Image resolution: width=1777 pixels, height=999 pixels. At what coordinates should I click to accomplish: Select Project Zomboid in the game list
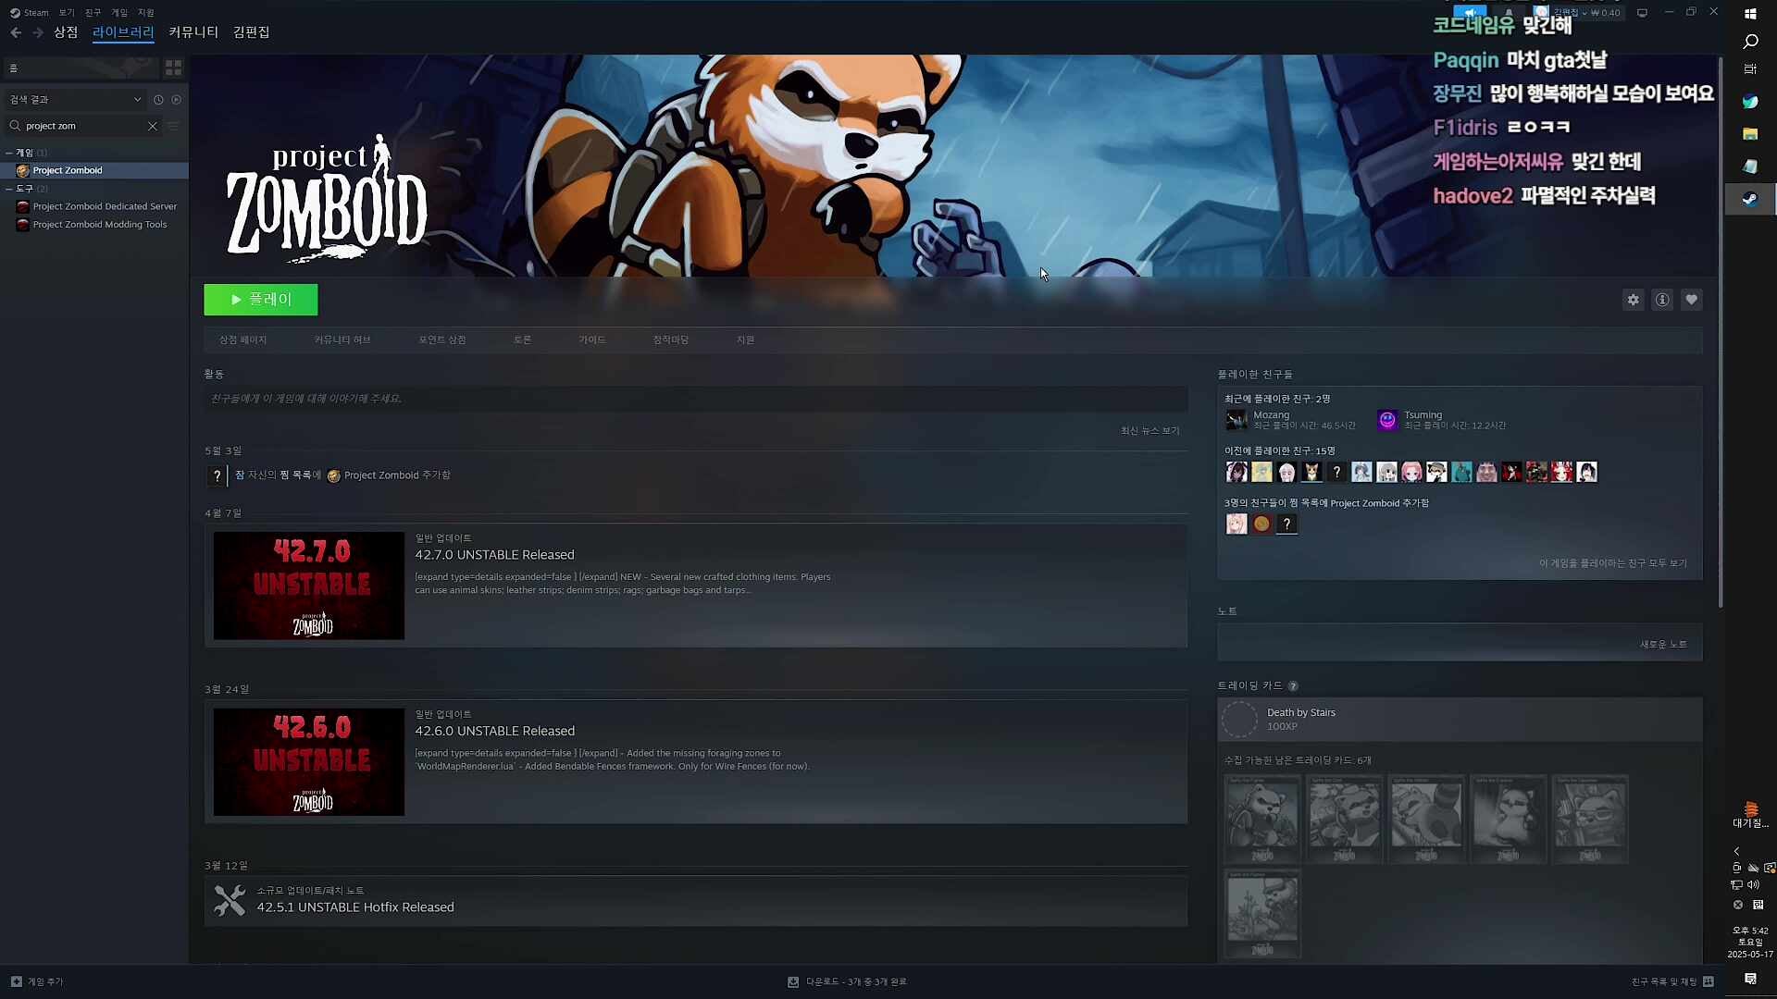[94, 170]
